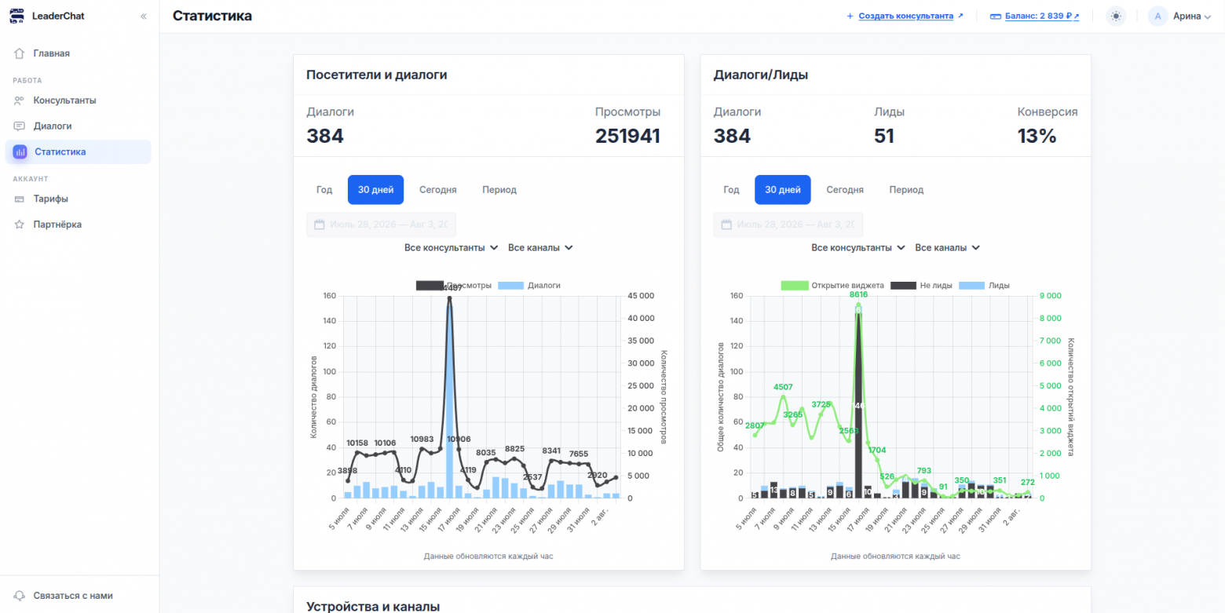
Task: Click Диалоги count 384 in Посетители card
Action: coord(325,137)
